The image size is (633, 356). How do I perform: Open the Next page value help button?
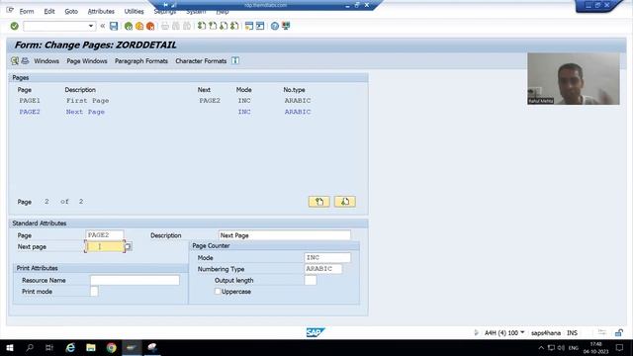point(129,246)
